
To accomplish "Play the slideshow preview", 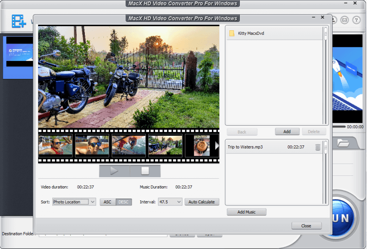I will pos(114,171).
